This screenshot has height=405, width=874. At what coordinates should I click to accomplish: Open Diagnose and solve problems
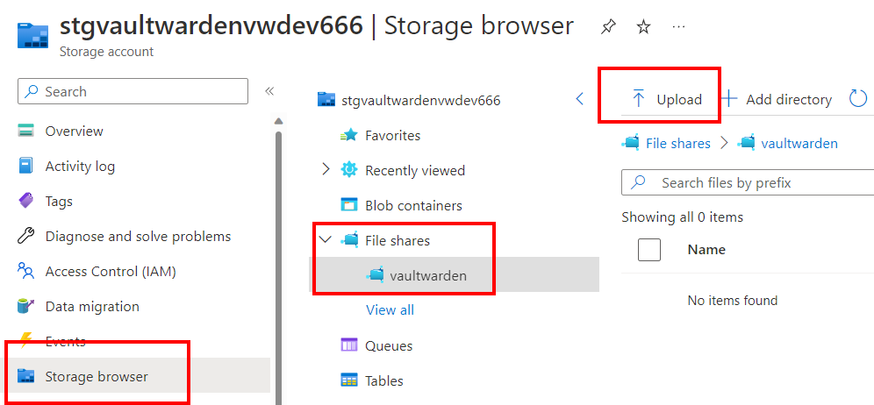tap(124, 236)
